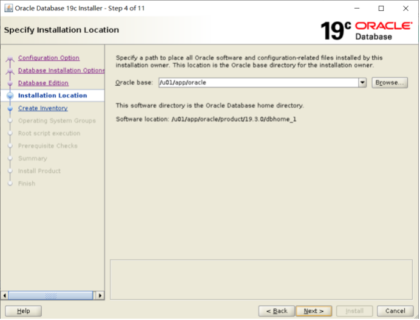Go back with the < Back button

coord(276,311)
